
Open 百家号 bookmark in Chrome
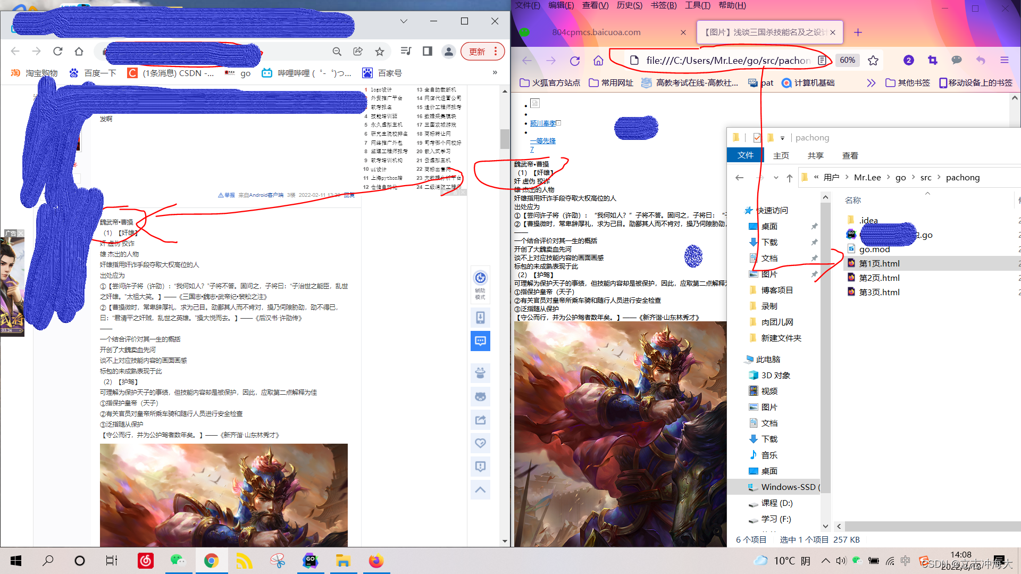click(382, 73)
